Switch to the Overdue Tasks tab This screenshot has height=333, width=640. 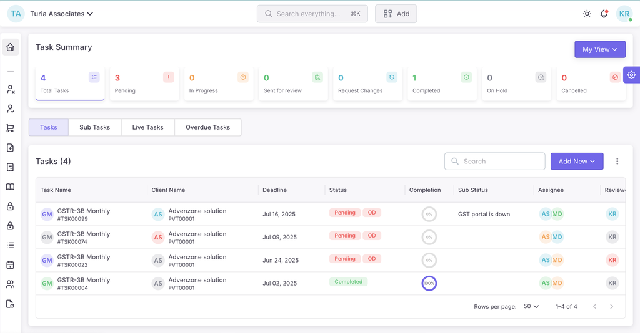coord(207,127)
